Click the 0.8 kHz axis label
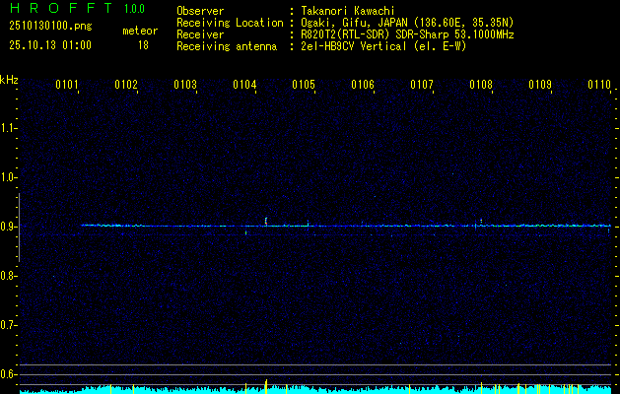This screenshot has height=394, width=620. click(x=7, y=276)
